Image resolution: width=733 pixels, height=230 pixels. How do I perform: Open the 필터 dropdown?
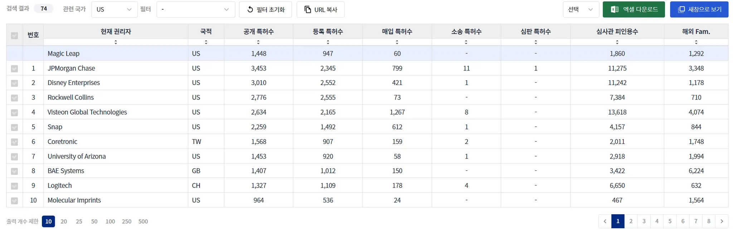point(196,9)
